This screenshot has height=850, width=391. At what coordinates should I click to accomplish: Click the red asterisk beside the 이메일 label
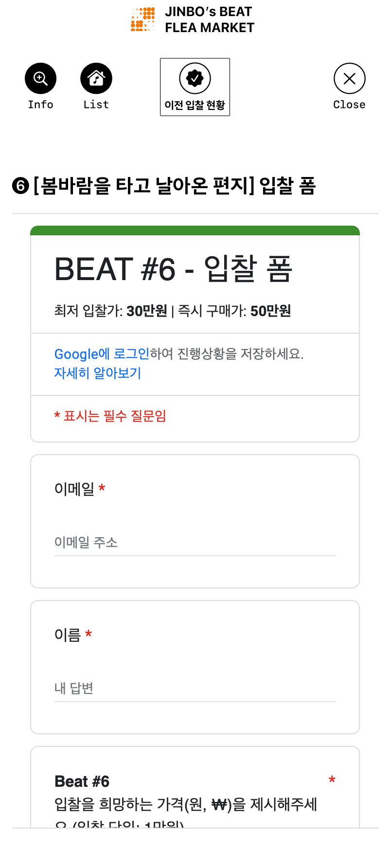[x=102, y=488]
